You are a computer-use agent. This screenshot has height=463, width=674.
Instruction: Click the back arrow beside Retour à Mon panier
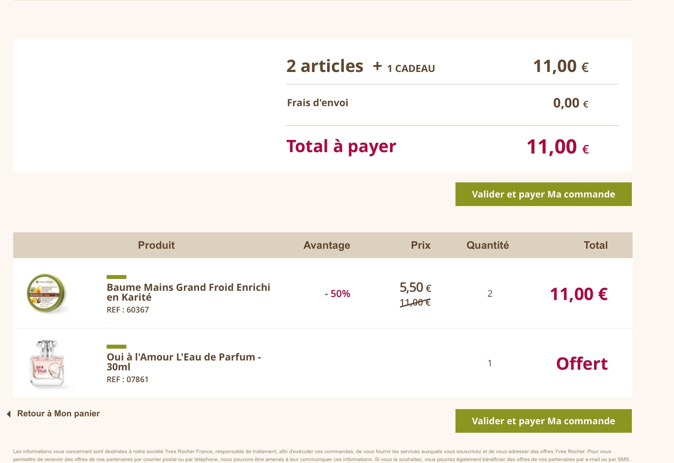coord(9,414)
